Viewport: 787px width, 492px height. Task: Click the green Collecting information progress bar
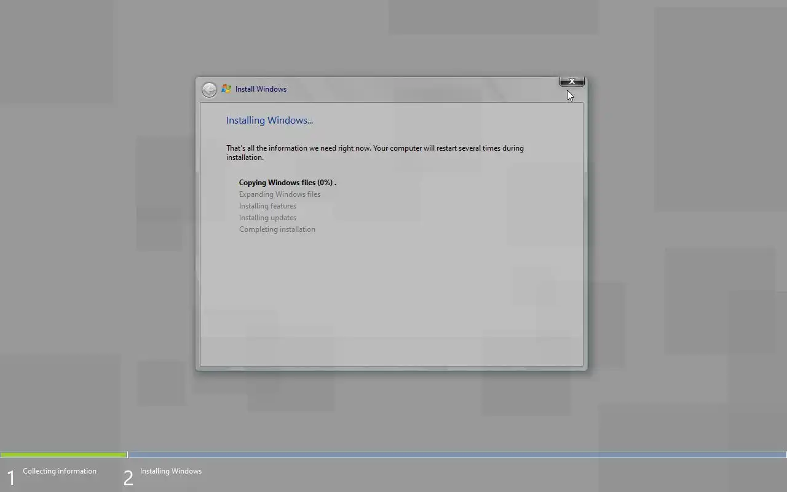[x=63, y=455]
